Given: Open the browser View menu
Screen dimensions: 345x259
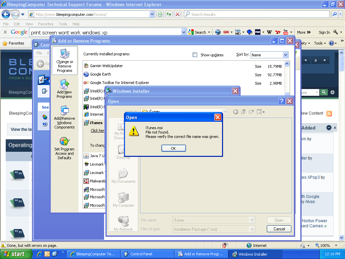Looking at the screenshot, I should (29, 24).
